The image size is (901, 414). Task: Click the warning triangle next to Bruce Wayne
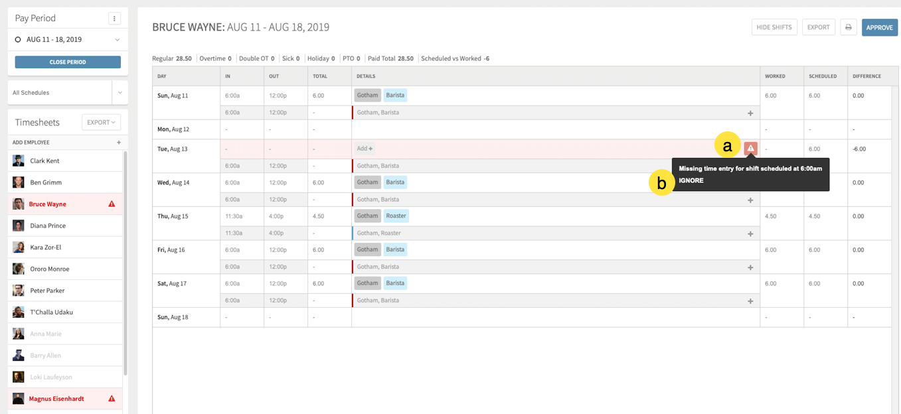[x=114, y=203]
